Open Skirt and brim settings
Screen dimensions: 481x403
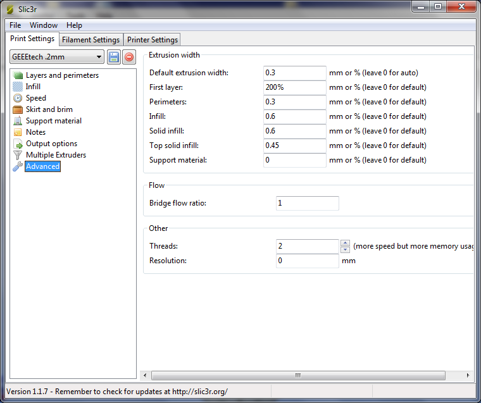(x=49, y=109)
